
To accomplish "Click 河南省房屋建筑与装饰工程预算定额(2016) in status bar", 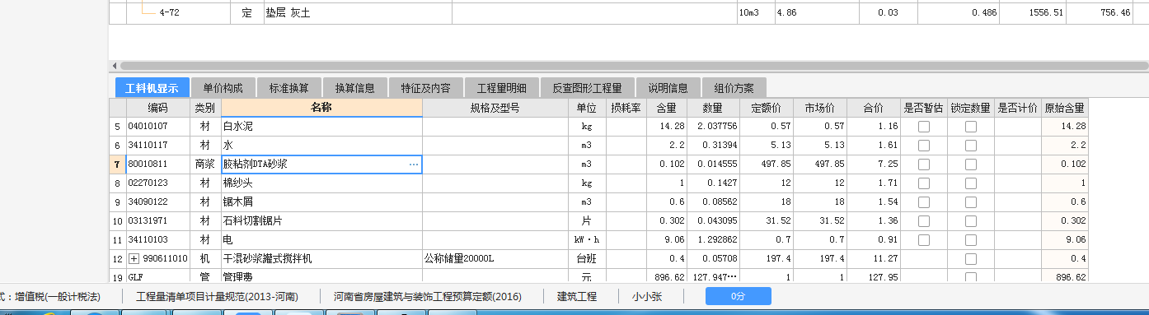I will tap(428, 296).
